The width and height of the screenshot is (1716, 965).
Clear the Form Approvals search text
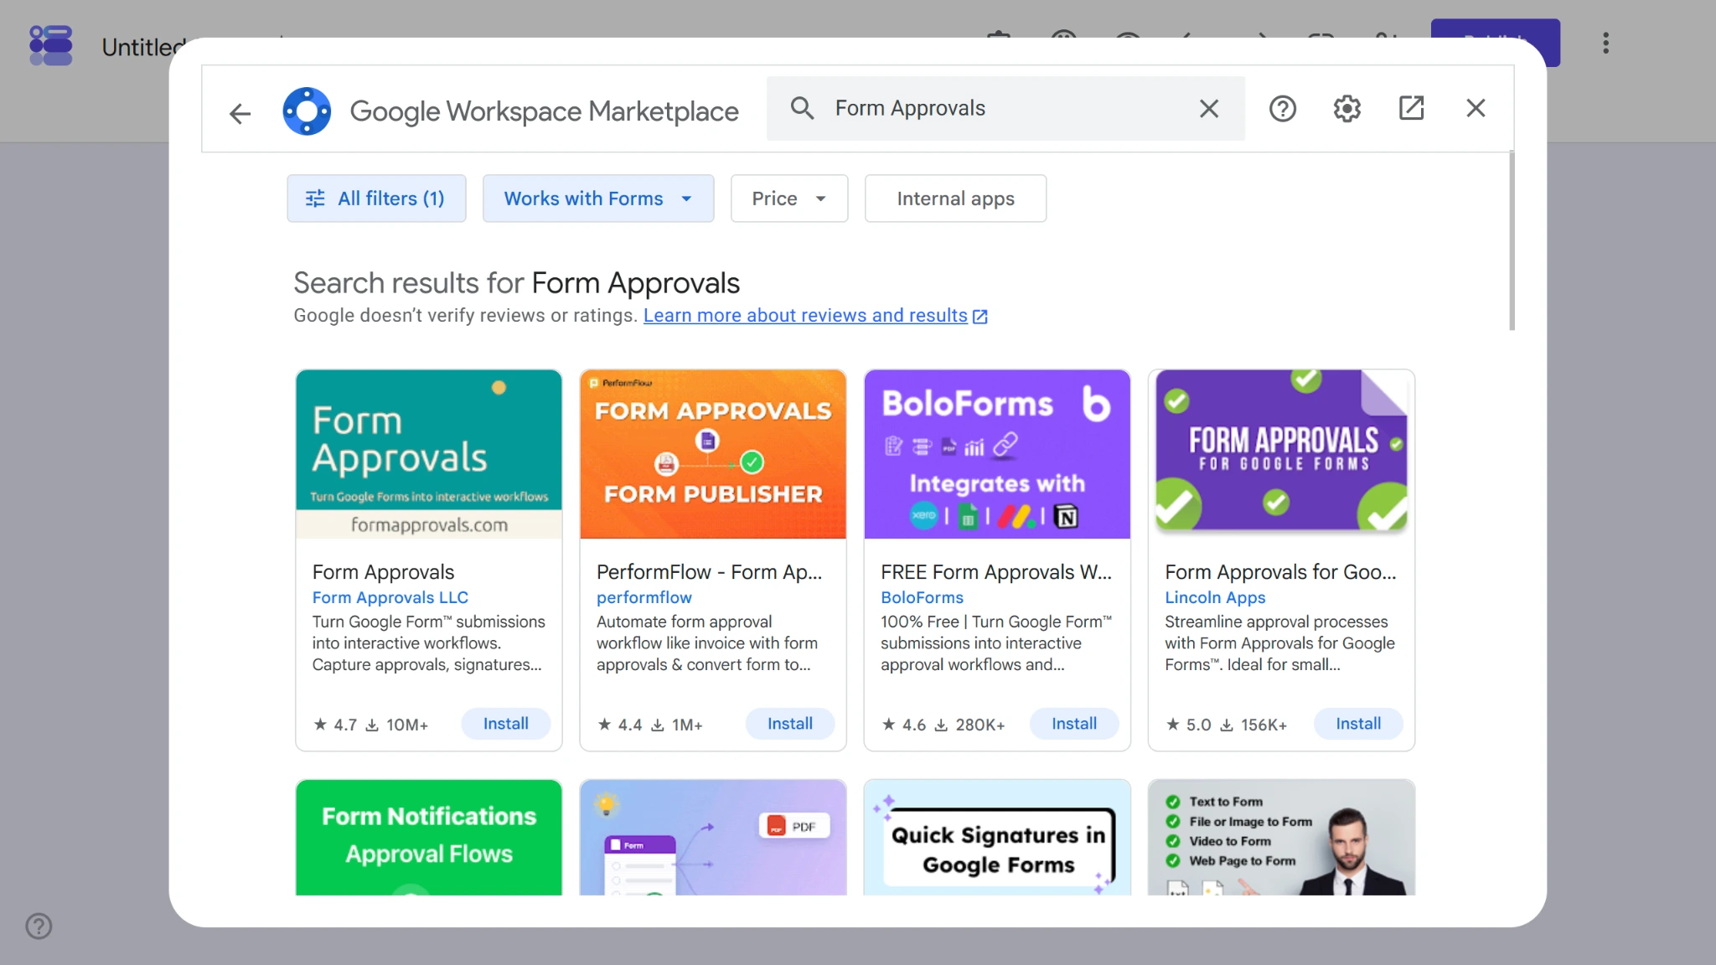(x=1208, y=108)
